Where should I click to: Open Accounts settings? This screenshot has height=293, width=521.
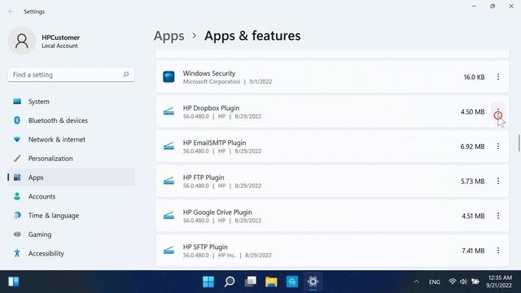[71, 197]
